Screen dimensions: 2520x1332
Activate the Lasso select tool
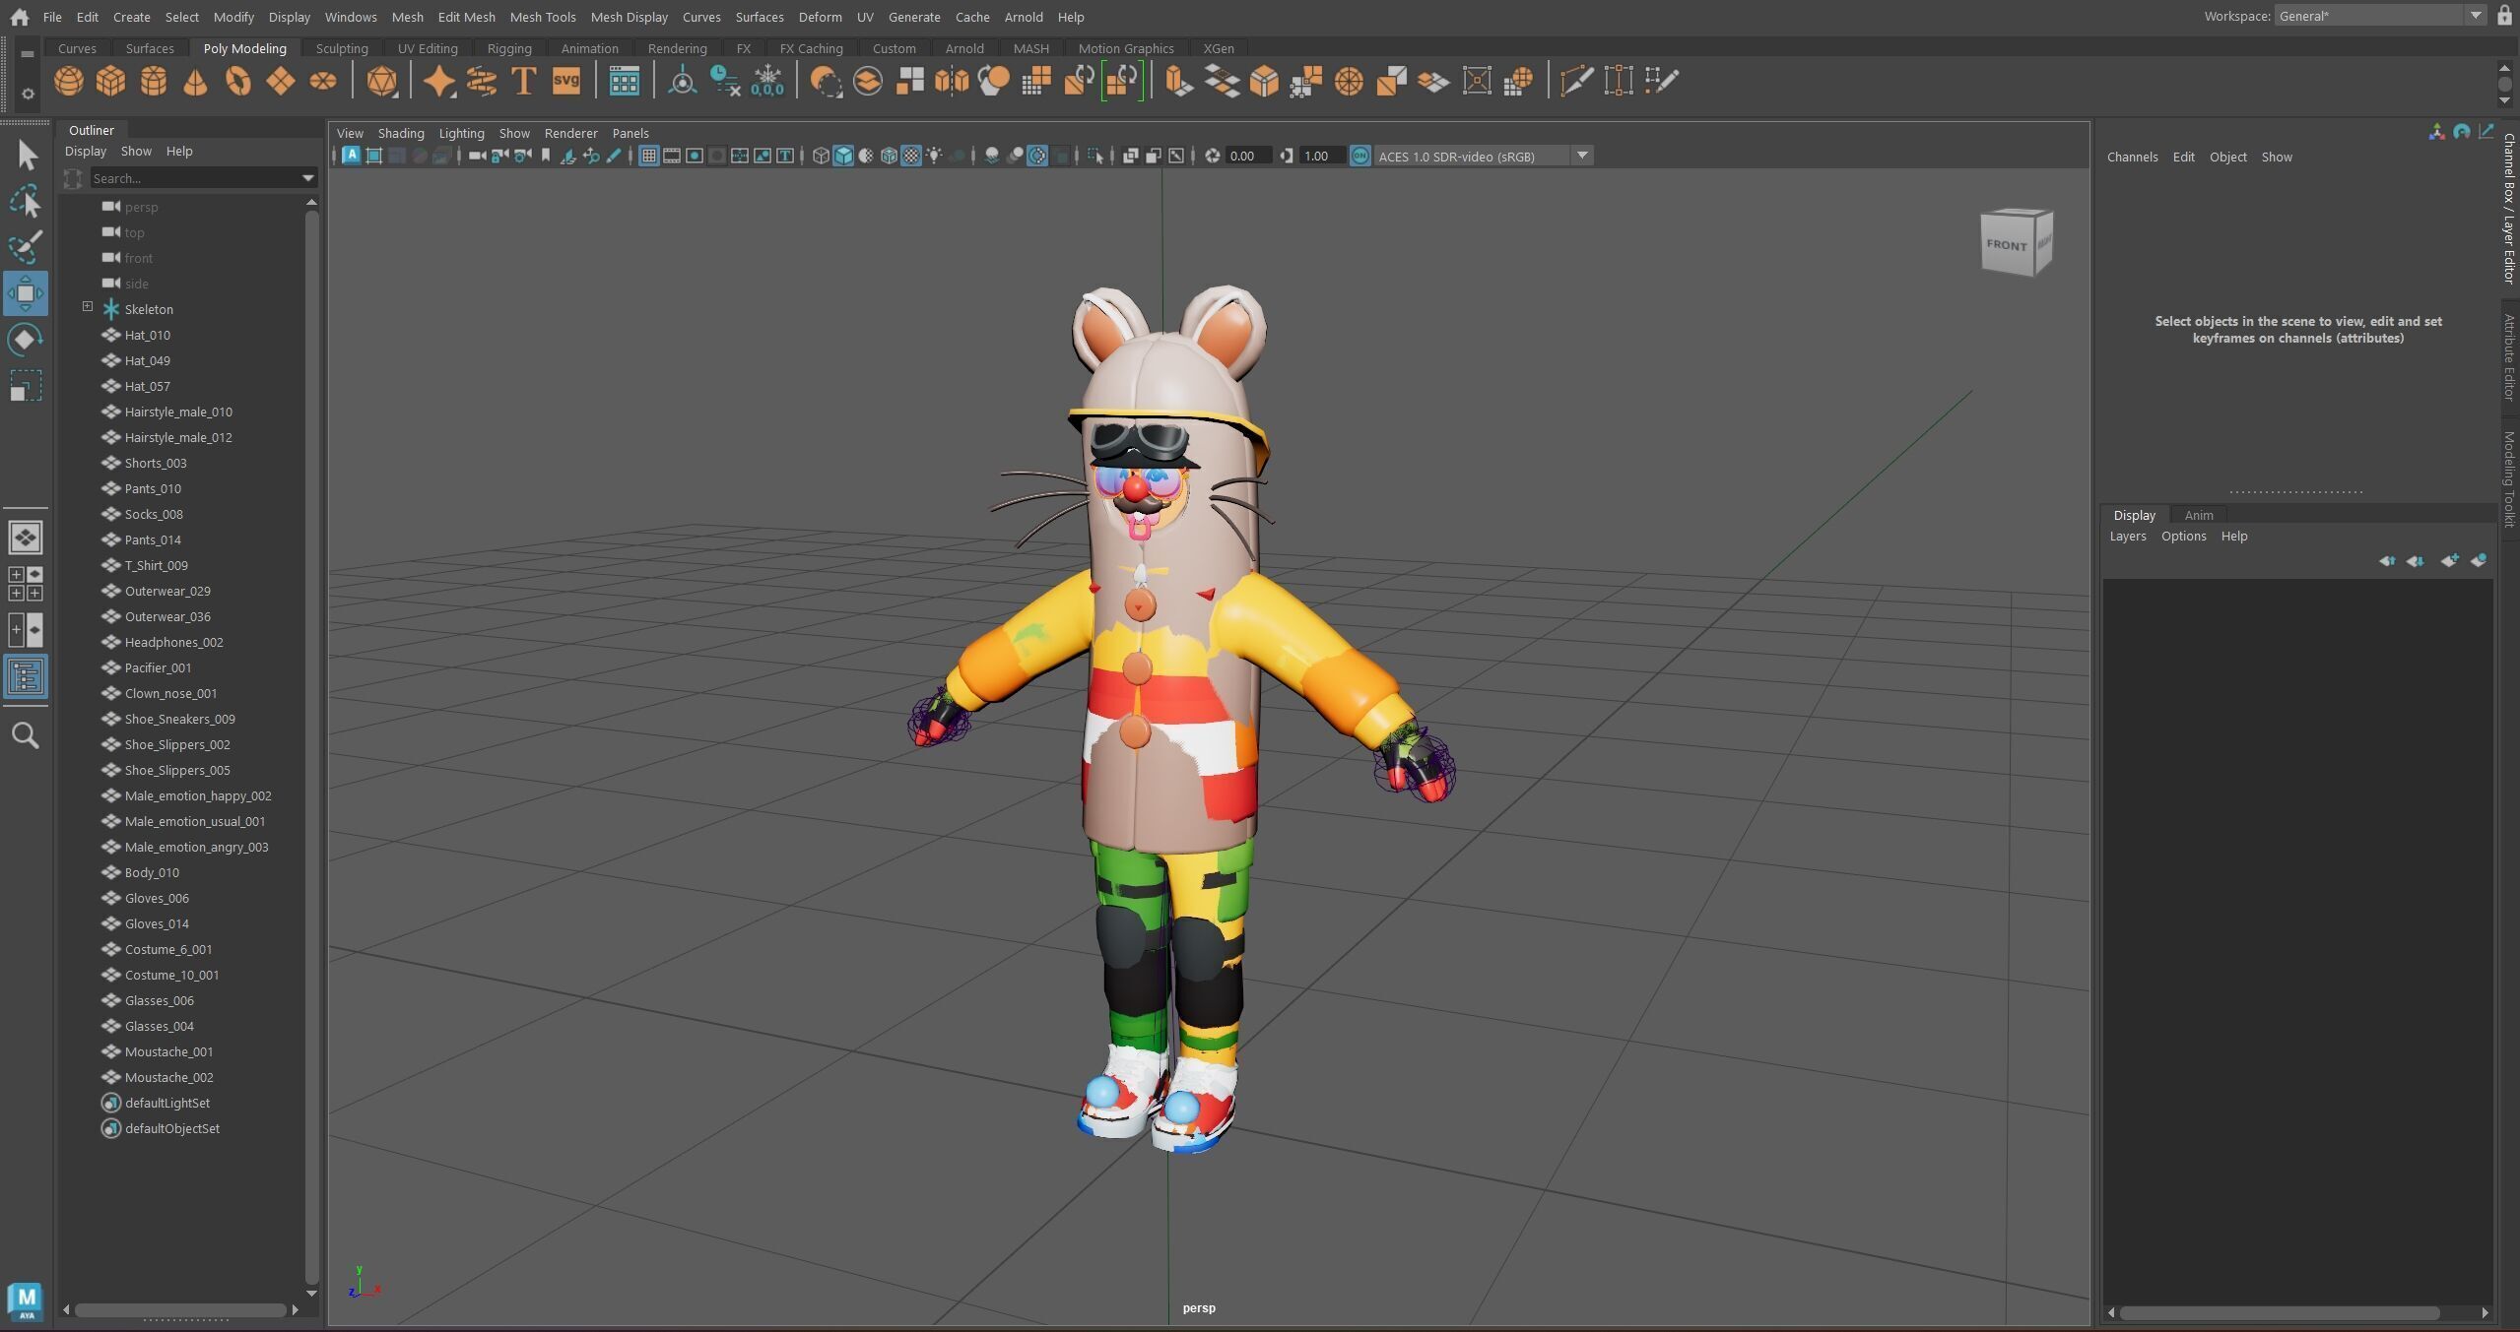pyautogui.click(x=26, y=201)
